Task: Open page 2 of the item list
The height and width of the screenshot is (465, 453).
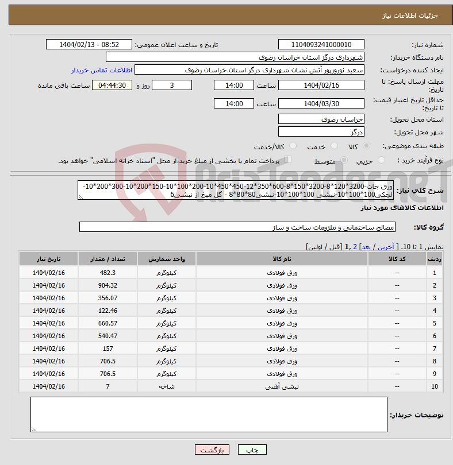Action: [x=355, y=247]
